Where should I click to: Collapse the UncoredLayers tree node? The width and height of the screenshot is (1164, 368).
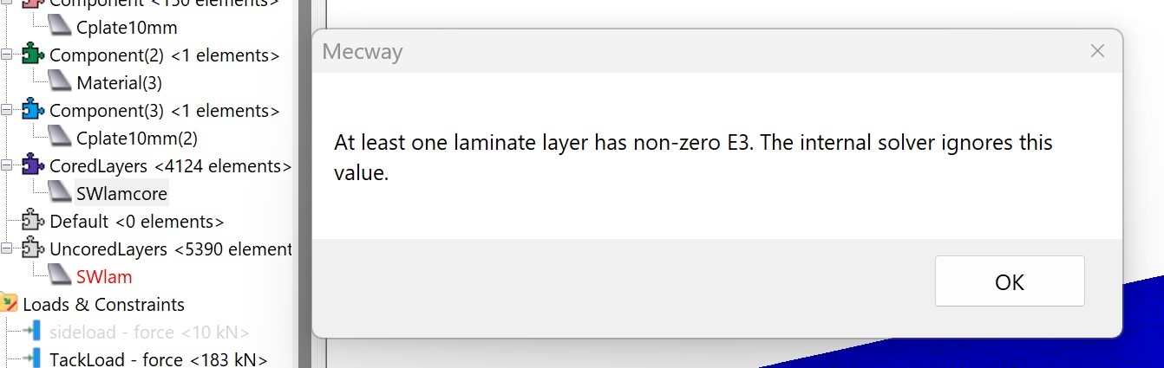point(7,249)
